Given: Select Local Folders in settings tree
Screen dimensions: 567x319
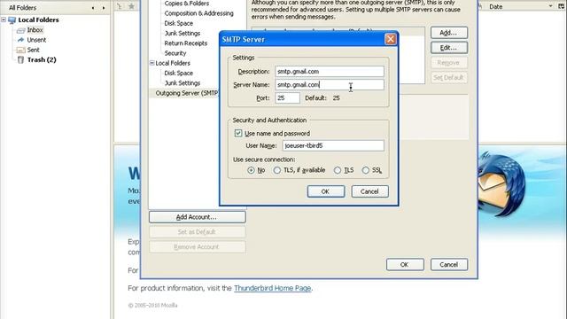Looking at the screenshot, I should (x=173, y=63).
